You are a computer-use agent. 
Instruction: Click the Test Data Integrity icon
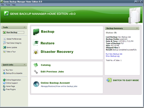pyautogui.click(x=4, y=43)
